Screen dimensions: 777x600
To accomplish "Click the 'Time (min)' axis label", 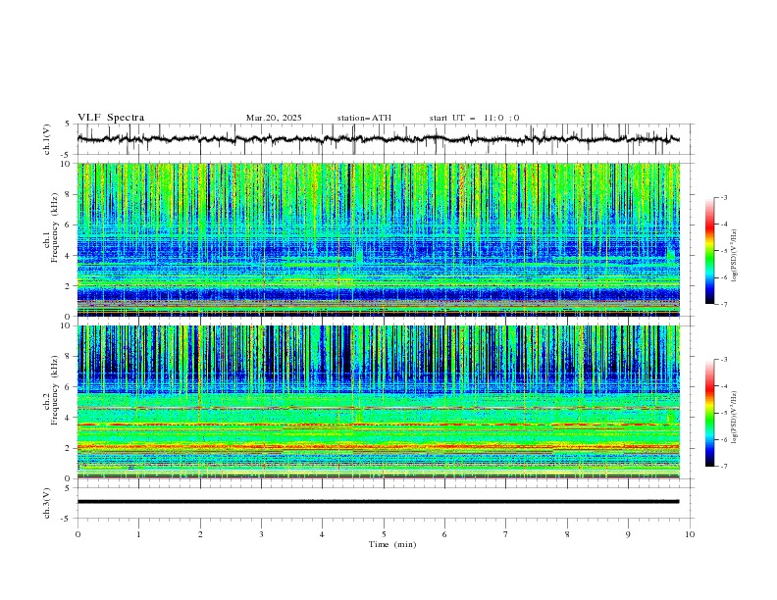I will pos(392,544).
